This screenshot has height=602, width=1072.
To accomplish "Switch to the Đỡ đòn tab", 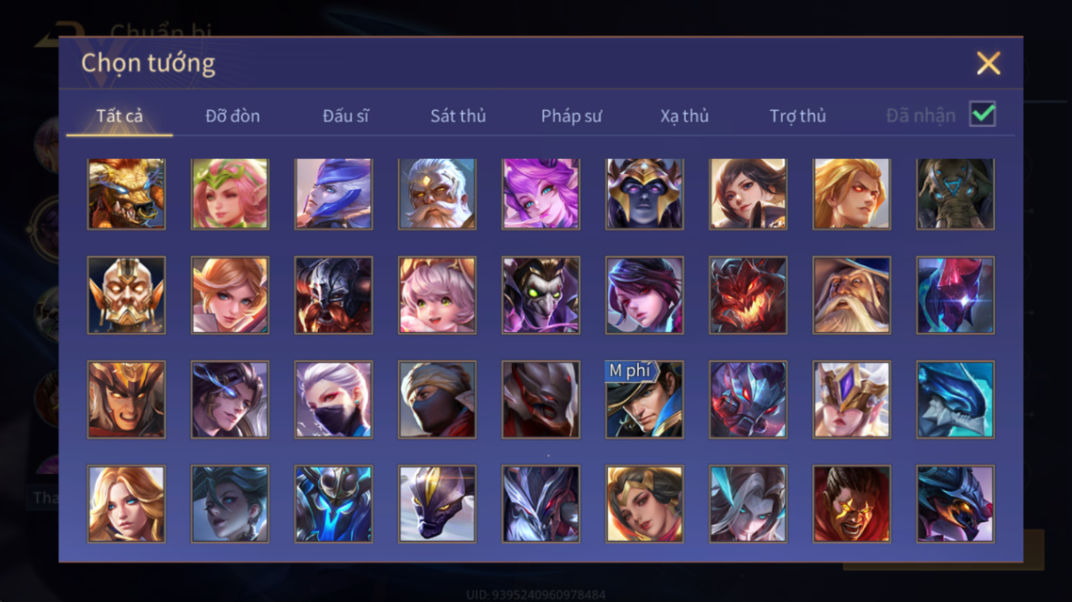I will click(232, 116).
